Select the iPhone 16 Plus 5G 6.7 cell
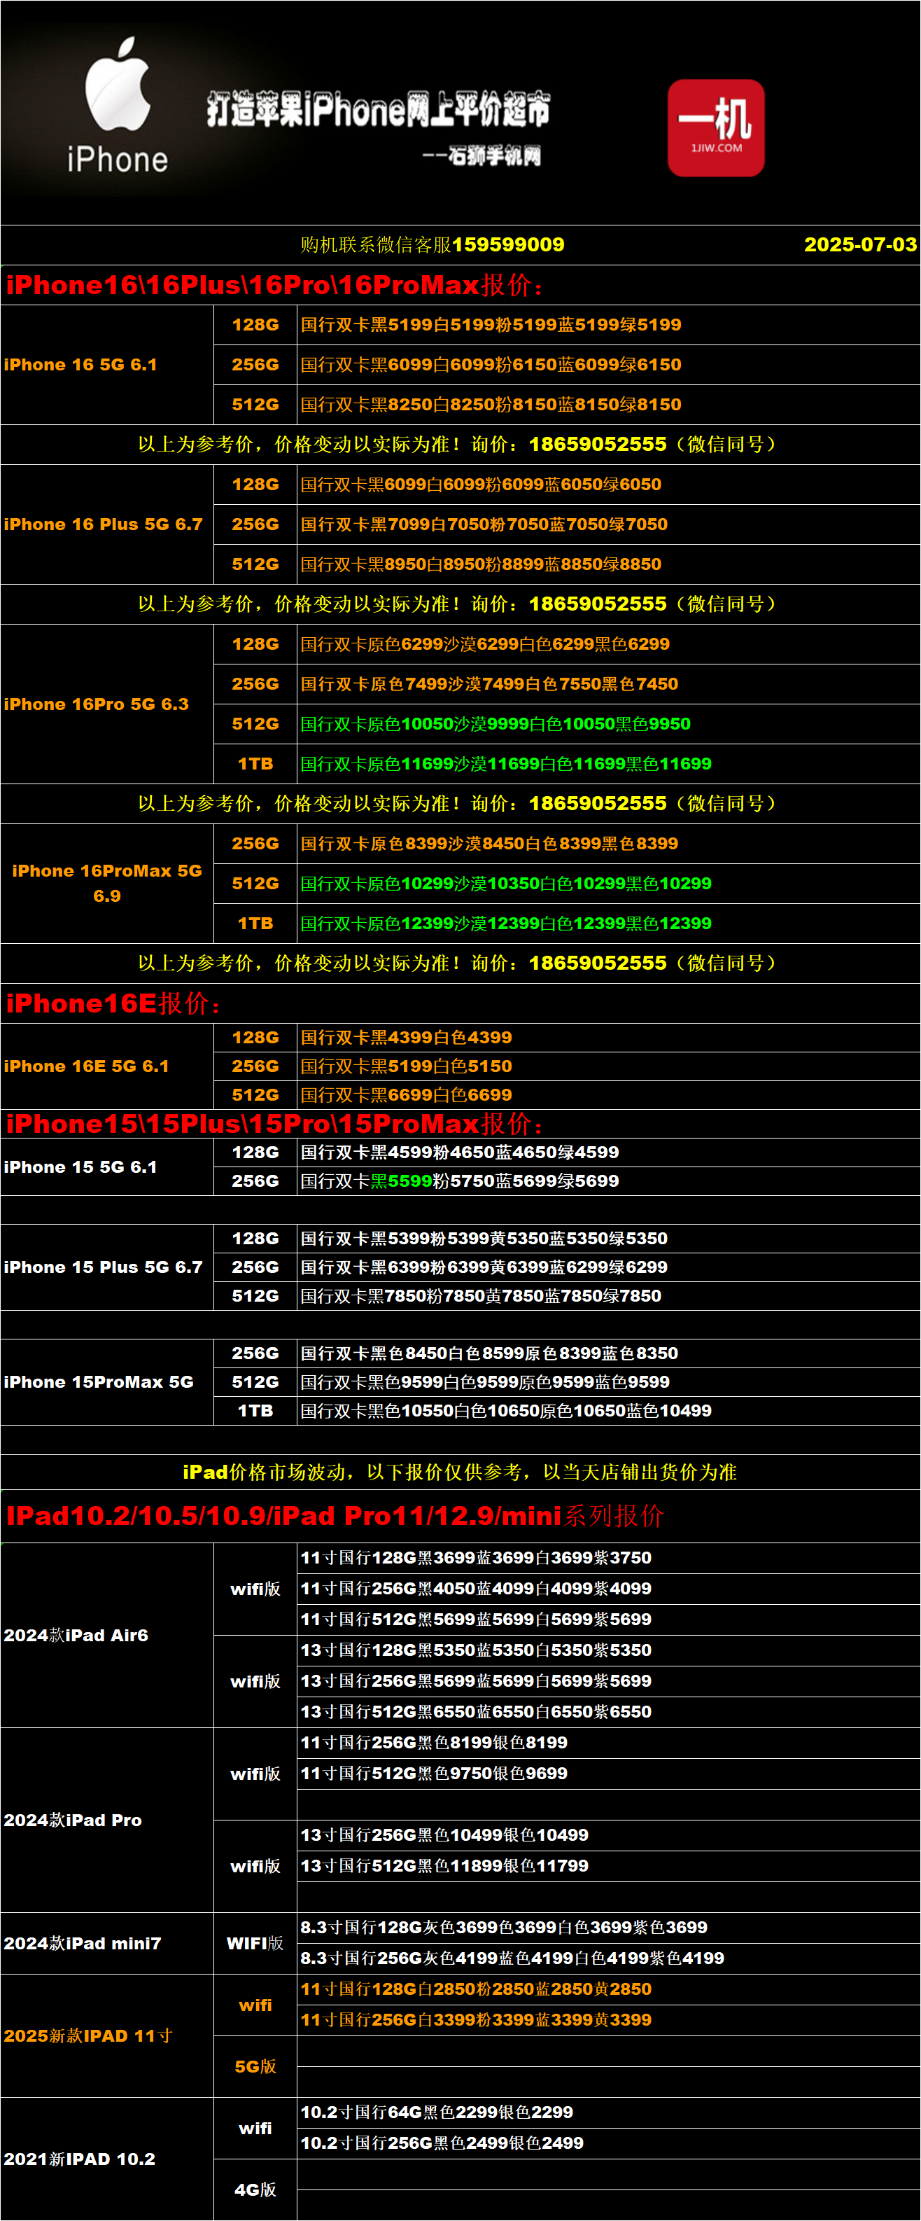The image size is (921, 2221). click(107, 524)
